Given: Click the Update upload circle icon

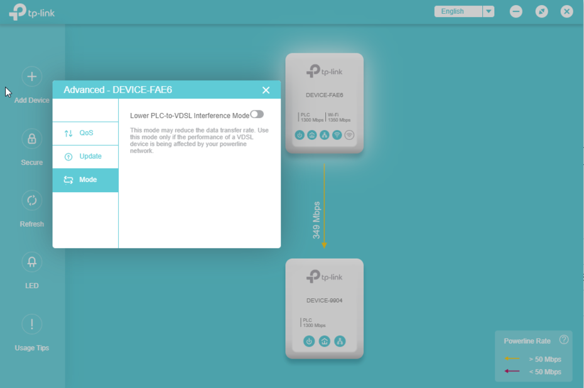Looking at the screenshot, I should pyautogui.click(x=68, y=157).
